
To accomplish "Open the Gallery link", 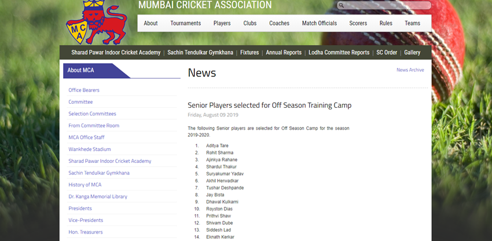I will pyautogui.click(x=412, y=52).
